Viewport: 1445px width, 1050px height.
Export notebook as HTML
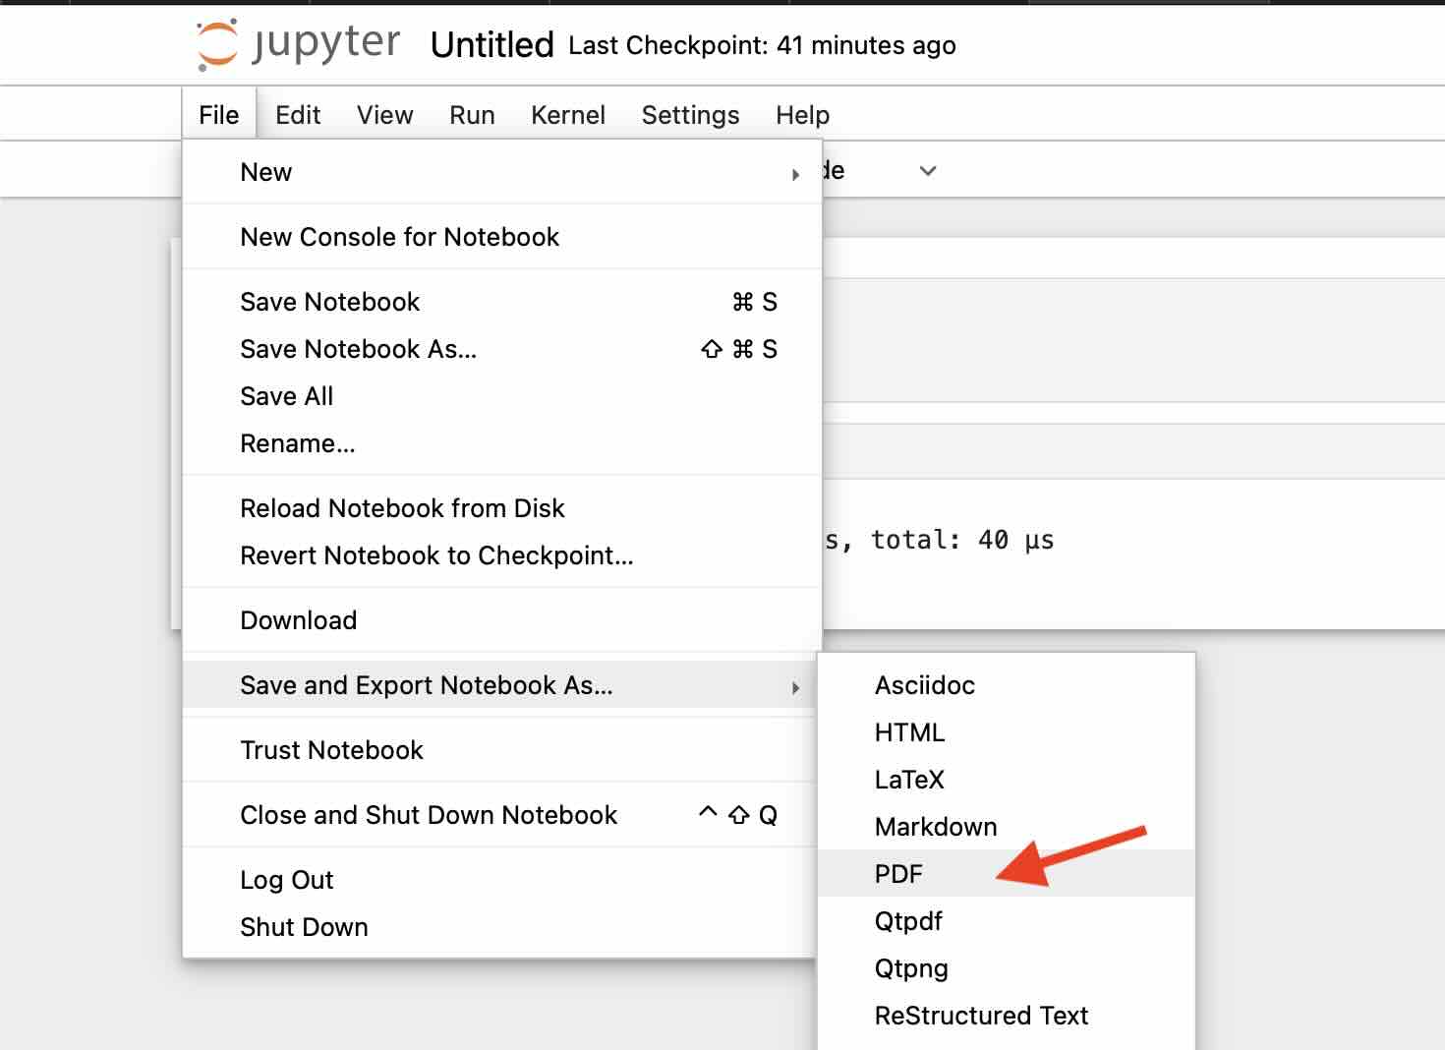pos(909,732)
